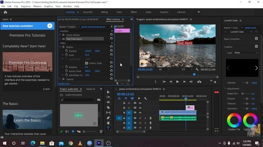Expand the Scale property

[x=62, y=55]
